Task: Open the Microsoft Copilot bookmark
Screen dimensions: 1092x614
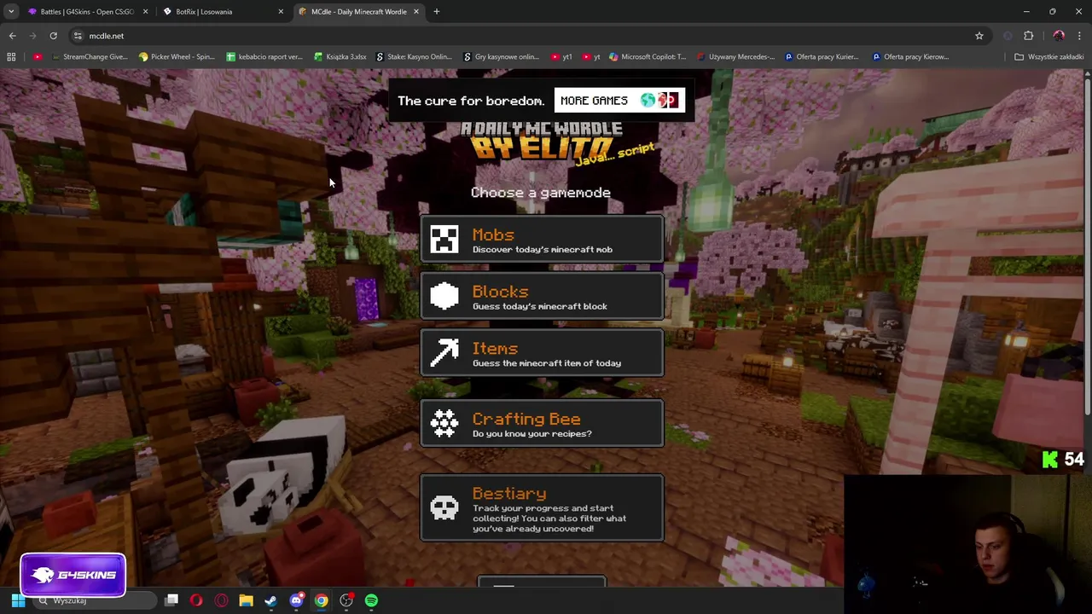Action: (648, 57)
